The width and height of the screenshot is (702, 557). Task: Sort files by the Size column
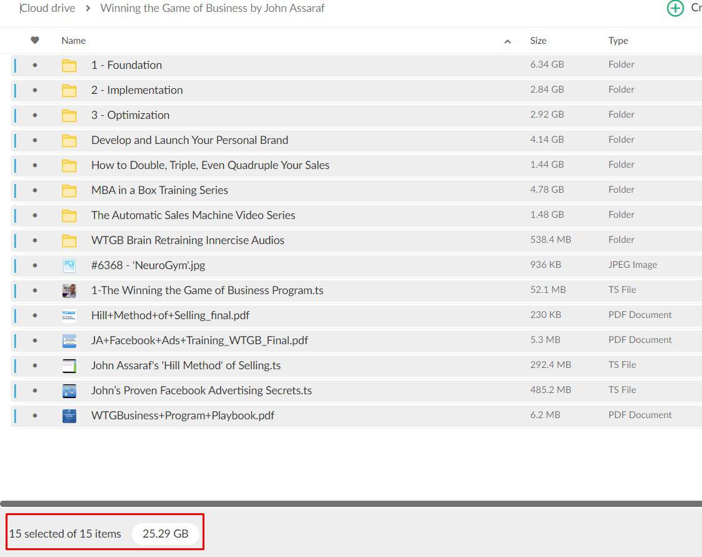click(x=538, y=41)
